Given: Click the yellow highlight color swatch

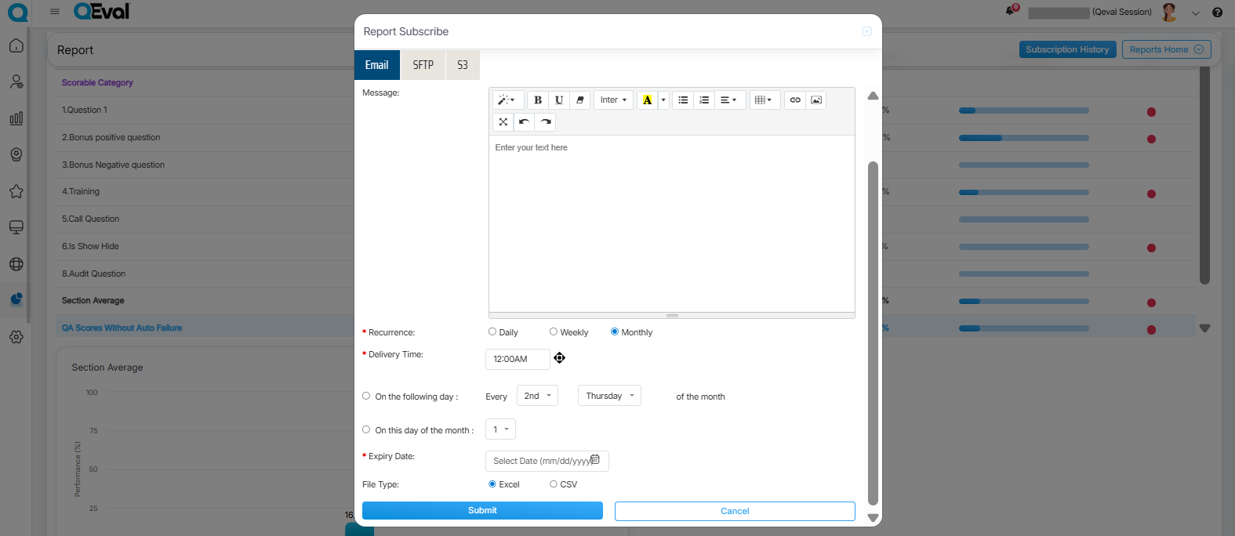Looking at the screenshot, I should click(647, 100).
